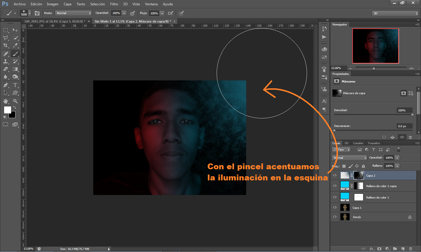Expand layer Relleno arrow
This screenshot has height=252, width=421.
click(x=397, y=166)
